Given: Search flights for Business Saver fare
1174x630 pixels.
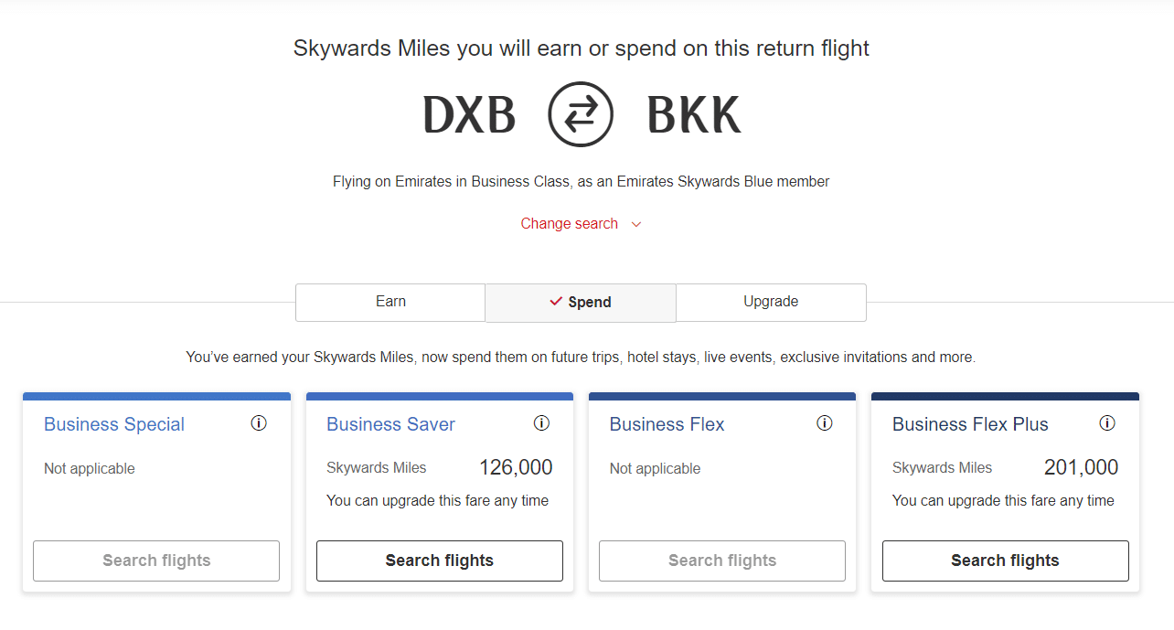Looking at the screenshot, I should click(x=440, y=561).
